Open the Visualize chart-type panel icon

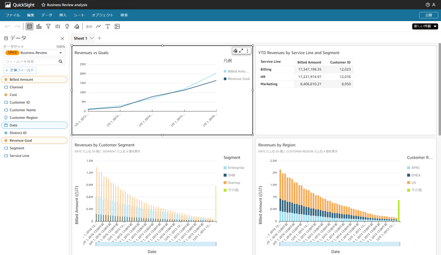(39, 27)
